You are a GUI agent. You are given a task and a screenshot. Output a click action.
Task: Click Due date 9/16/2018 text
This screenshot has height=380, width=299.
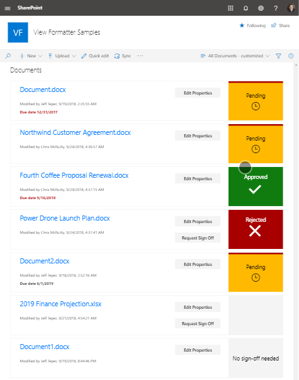tap(38, 198)
